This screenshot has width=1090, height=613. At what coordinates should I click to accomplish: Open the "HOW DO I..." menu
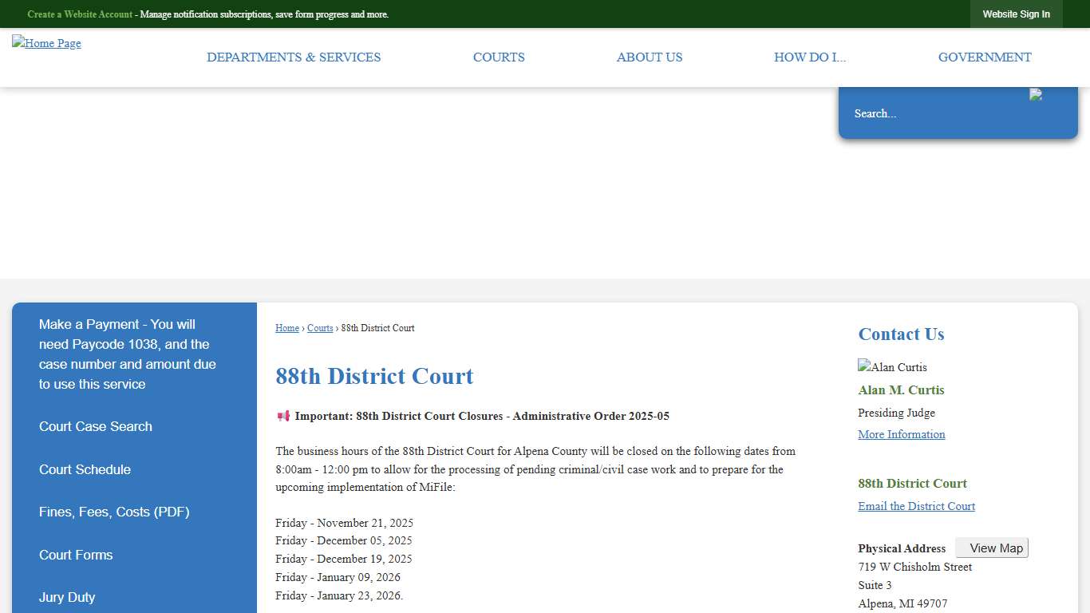[x=810, y=57]
